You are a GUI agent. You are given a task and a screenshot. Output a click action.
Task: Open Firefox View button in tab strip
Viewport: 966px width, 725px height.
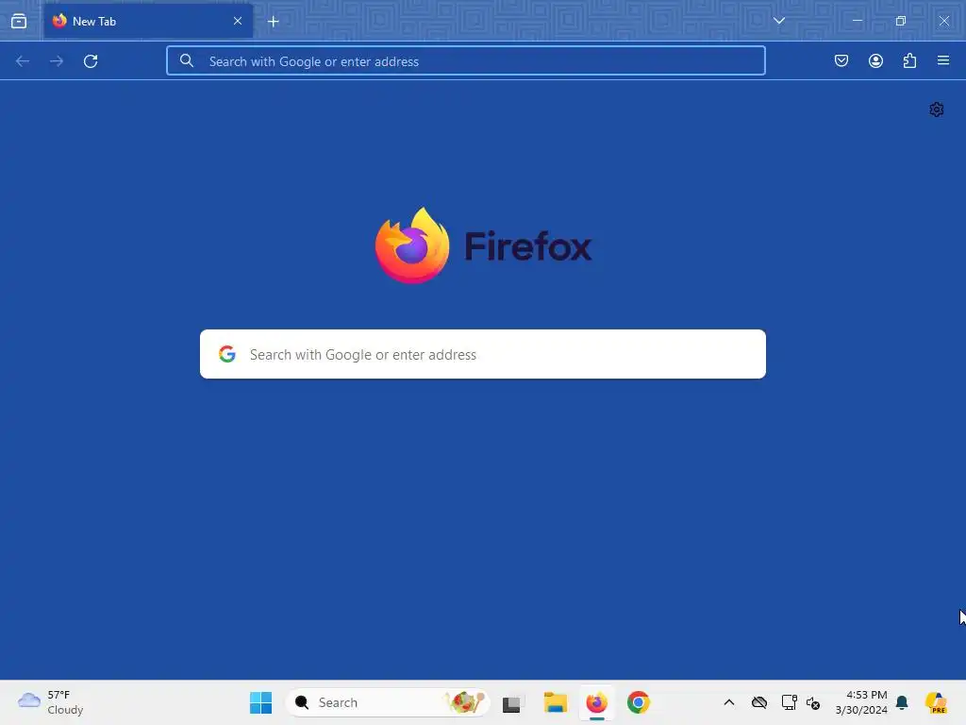(x=19, y=21)
